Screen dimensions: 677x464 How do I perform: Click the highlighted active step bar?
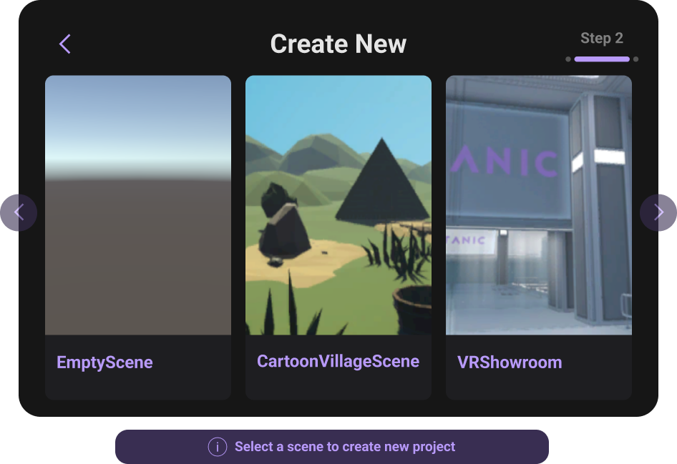(x=602, y=59)
